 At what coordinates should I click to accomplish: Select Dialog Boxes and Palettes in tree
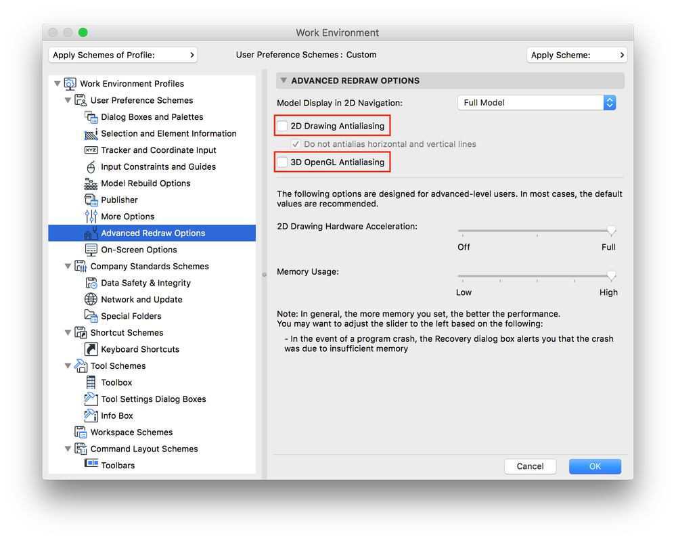tap(152, 117)
